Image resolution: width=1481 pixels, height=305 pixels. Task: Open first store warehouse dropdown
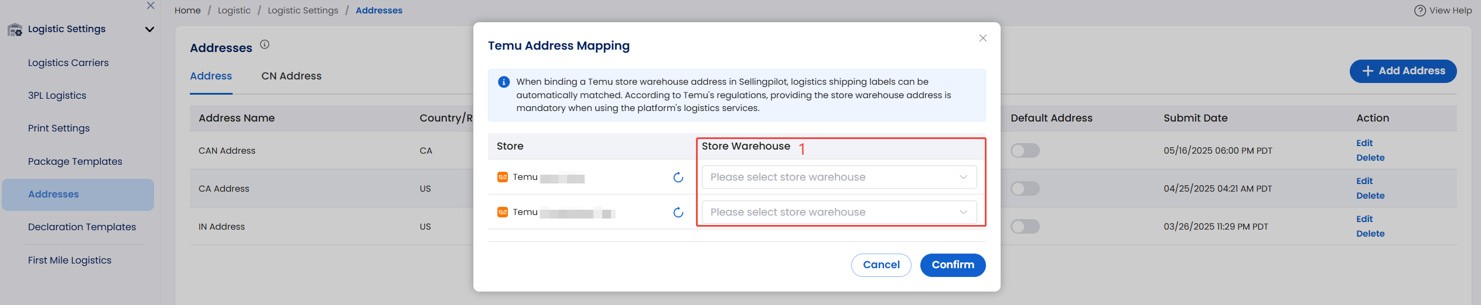(839, 177)
